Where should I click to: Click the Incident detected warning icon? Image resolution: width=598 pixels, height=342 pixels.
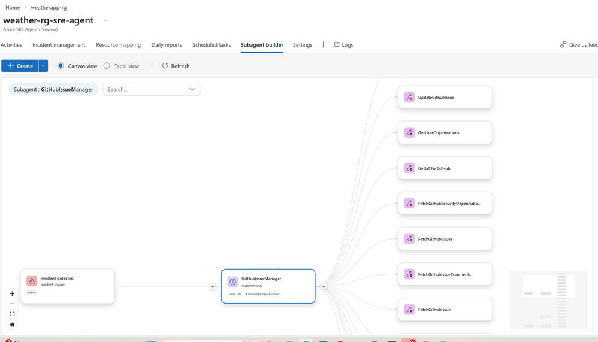(x=32, y=281)
